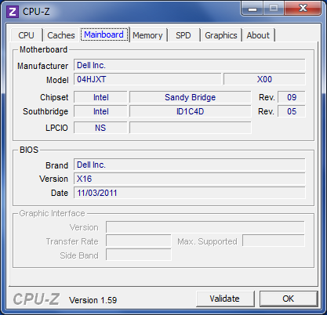Go to the Memory tab
The height and width of the screenshot is (315, 327).
click(147, 35)
